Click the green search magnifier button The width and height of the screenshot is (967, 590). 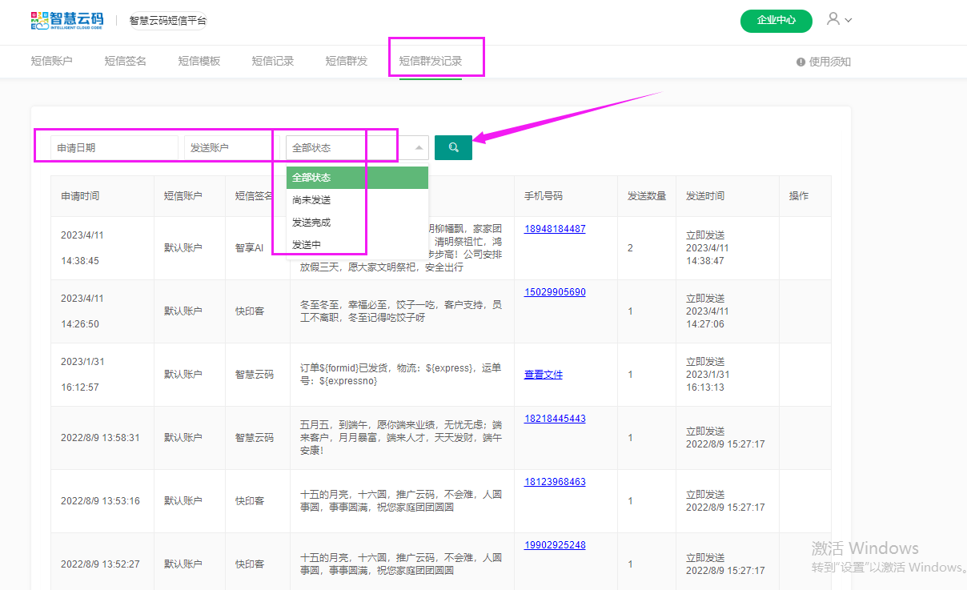click(x=453, y=147)
